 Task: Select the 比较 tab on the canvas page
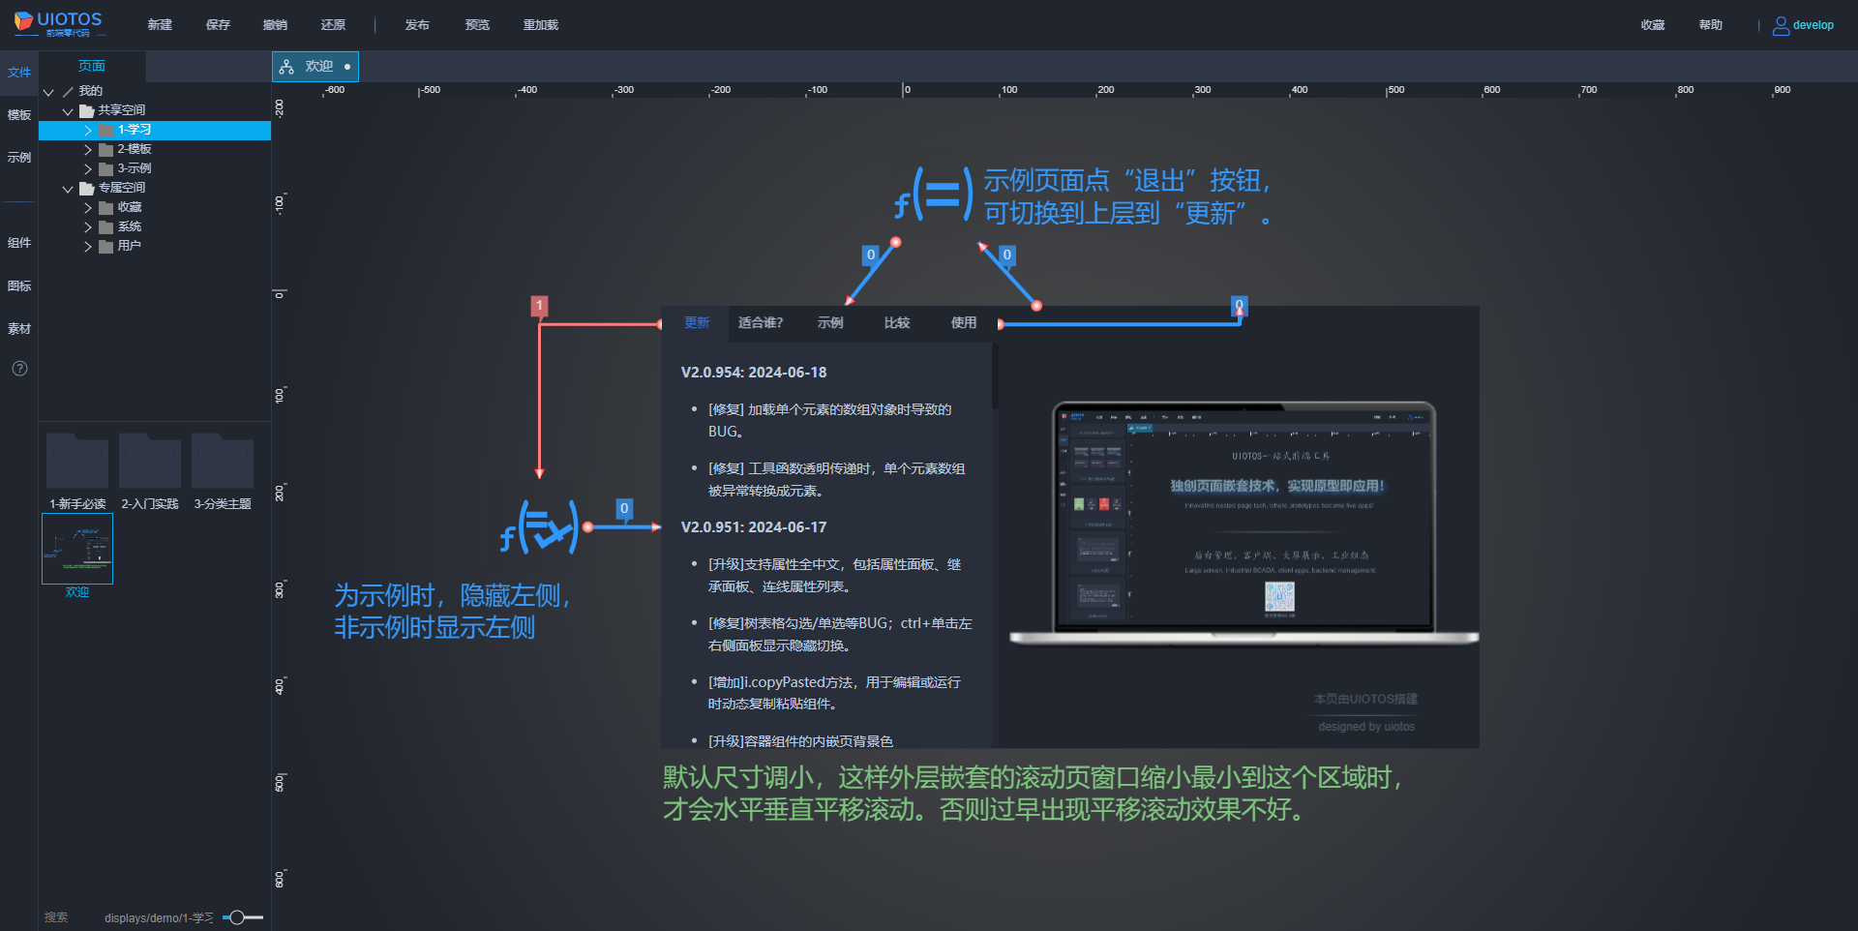[897, 323]
